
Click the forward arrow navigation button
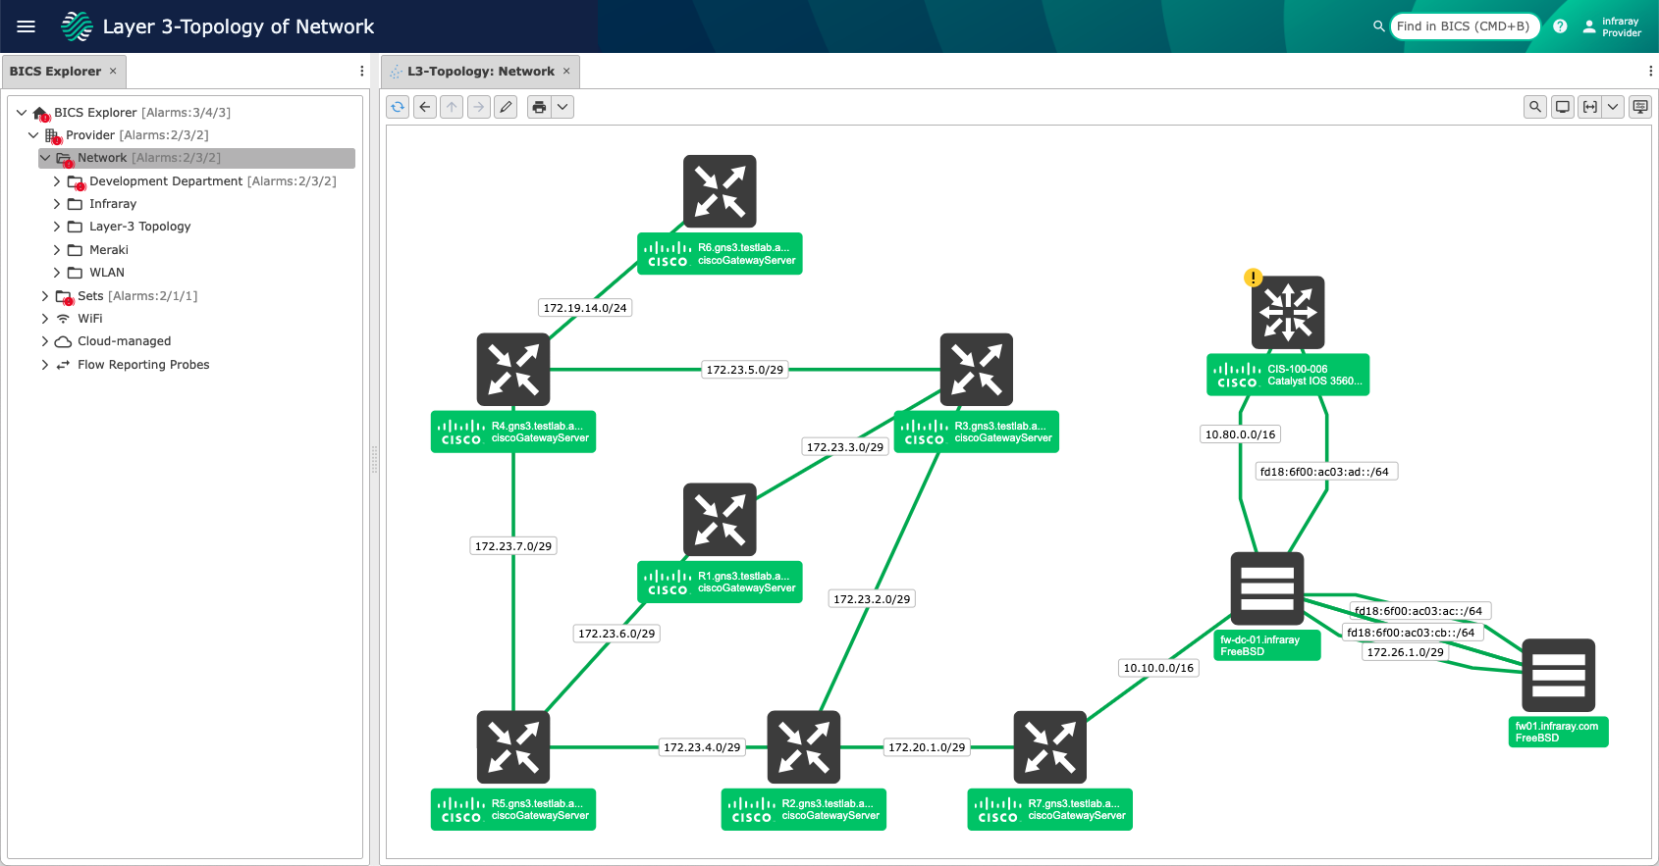coord(478,107)
